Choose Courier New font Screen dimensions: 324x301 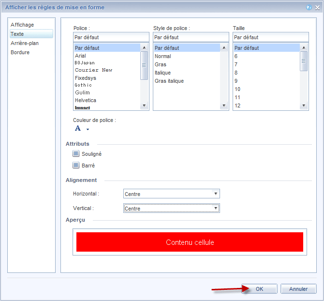107,70
